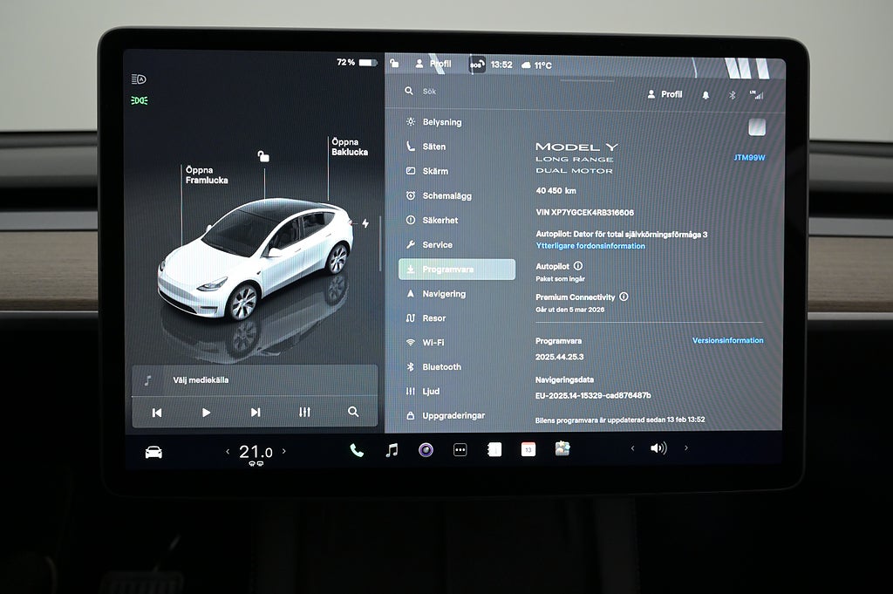This screenshot has width=893, height=594.
Task: Open the media equalizer settings icon
Action: pos(304,412)
